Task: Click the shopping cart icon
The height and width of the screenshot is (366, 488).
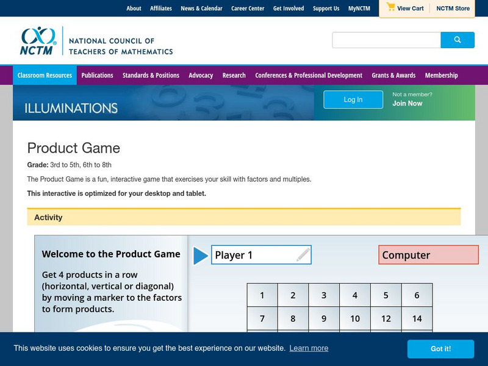Action: [x=390, y=7]
